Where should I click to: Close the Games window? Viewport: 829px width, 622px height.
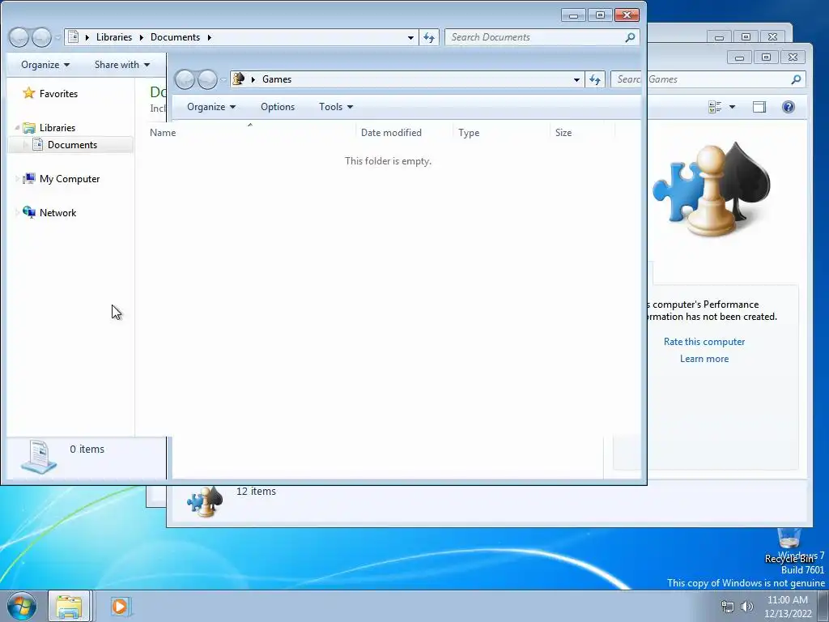tap(793, 58)
